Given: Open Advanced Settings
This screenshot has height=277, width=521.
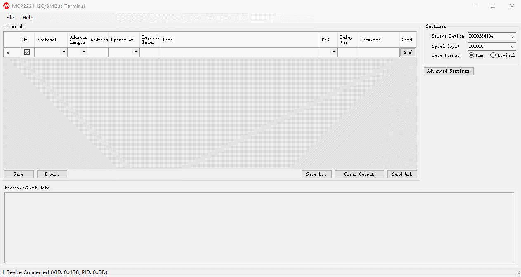Looking at the screenshot, I should click(x=448, y=71).
